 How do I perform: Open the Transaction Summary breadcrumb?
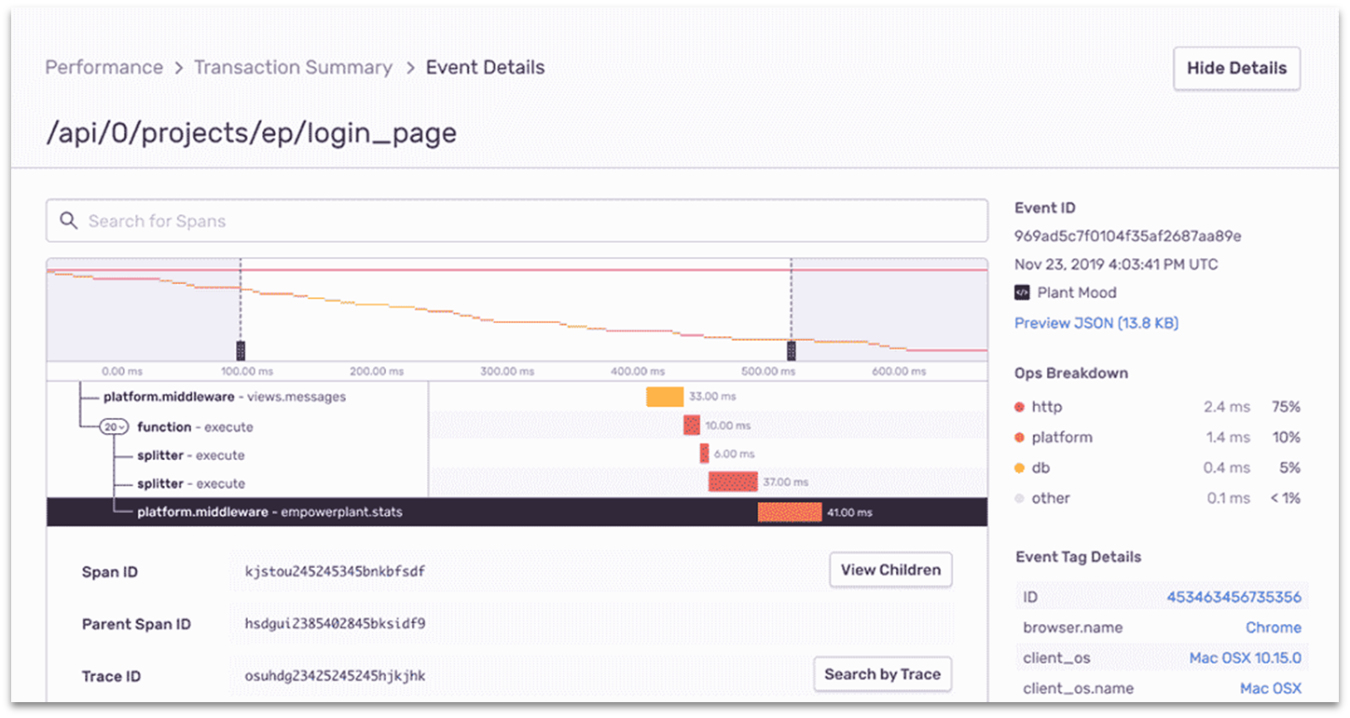point(293,67)
